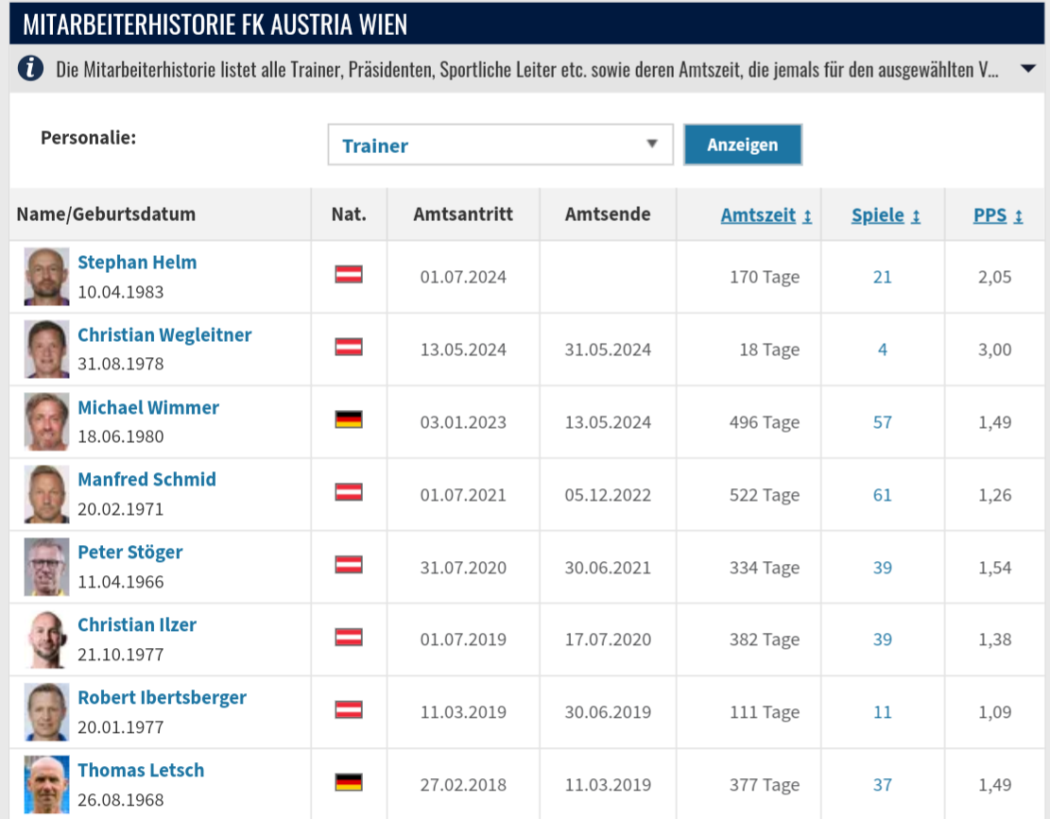Viewport: 1050px width, 819px height.
Task: Select start date 27.02.2018 cell
Action: coord(463,785)
